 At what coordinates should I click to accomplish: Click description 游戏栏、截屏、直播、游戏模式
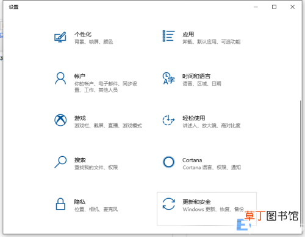click(x=108, y=126)
